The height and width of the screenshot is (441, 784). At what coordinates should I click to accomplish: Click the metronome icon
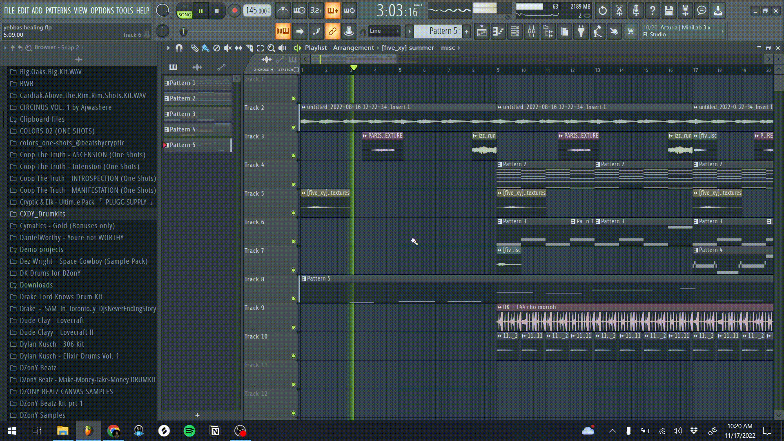[x=283, y=11]
